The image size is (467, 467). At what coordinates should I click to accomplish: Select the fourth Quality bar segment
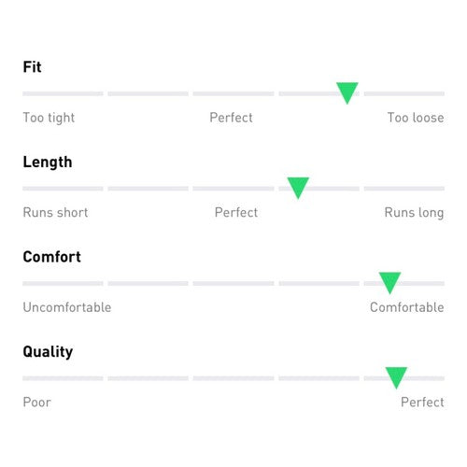click(318, 378)
